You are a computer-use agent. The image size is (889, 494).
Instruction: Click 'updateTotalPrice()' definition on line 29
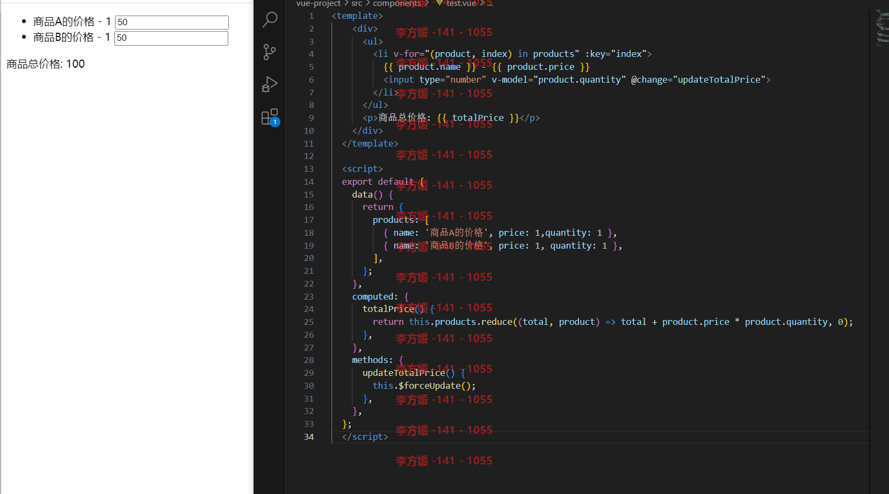click(x=409, y=373)
